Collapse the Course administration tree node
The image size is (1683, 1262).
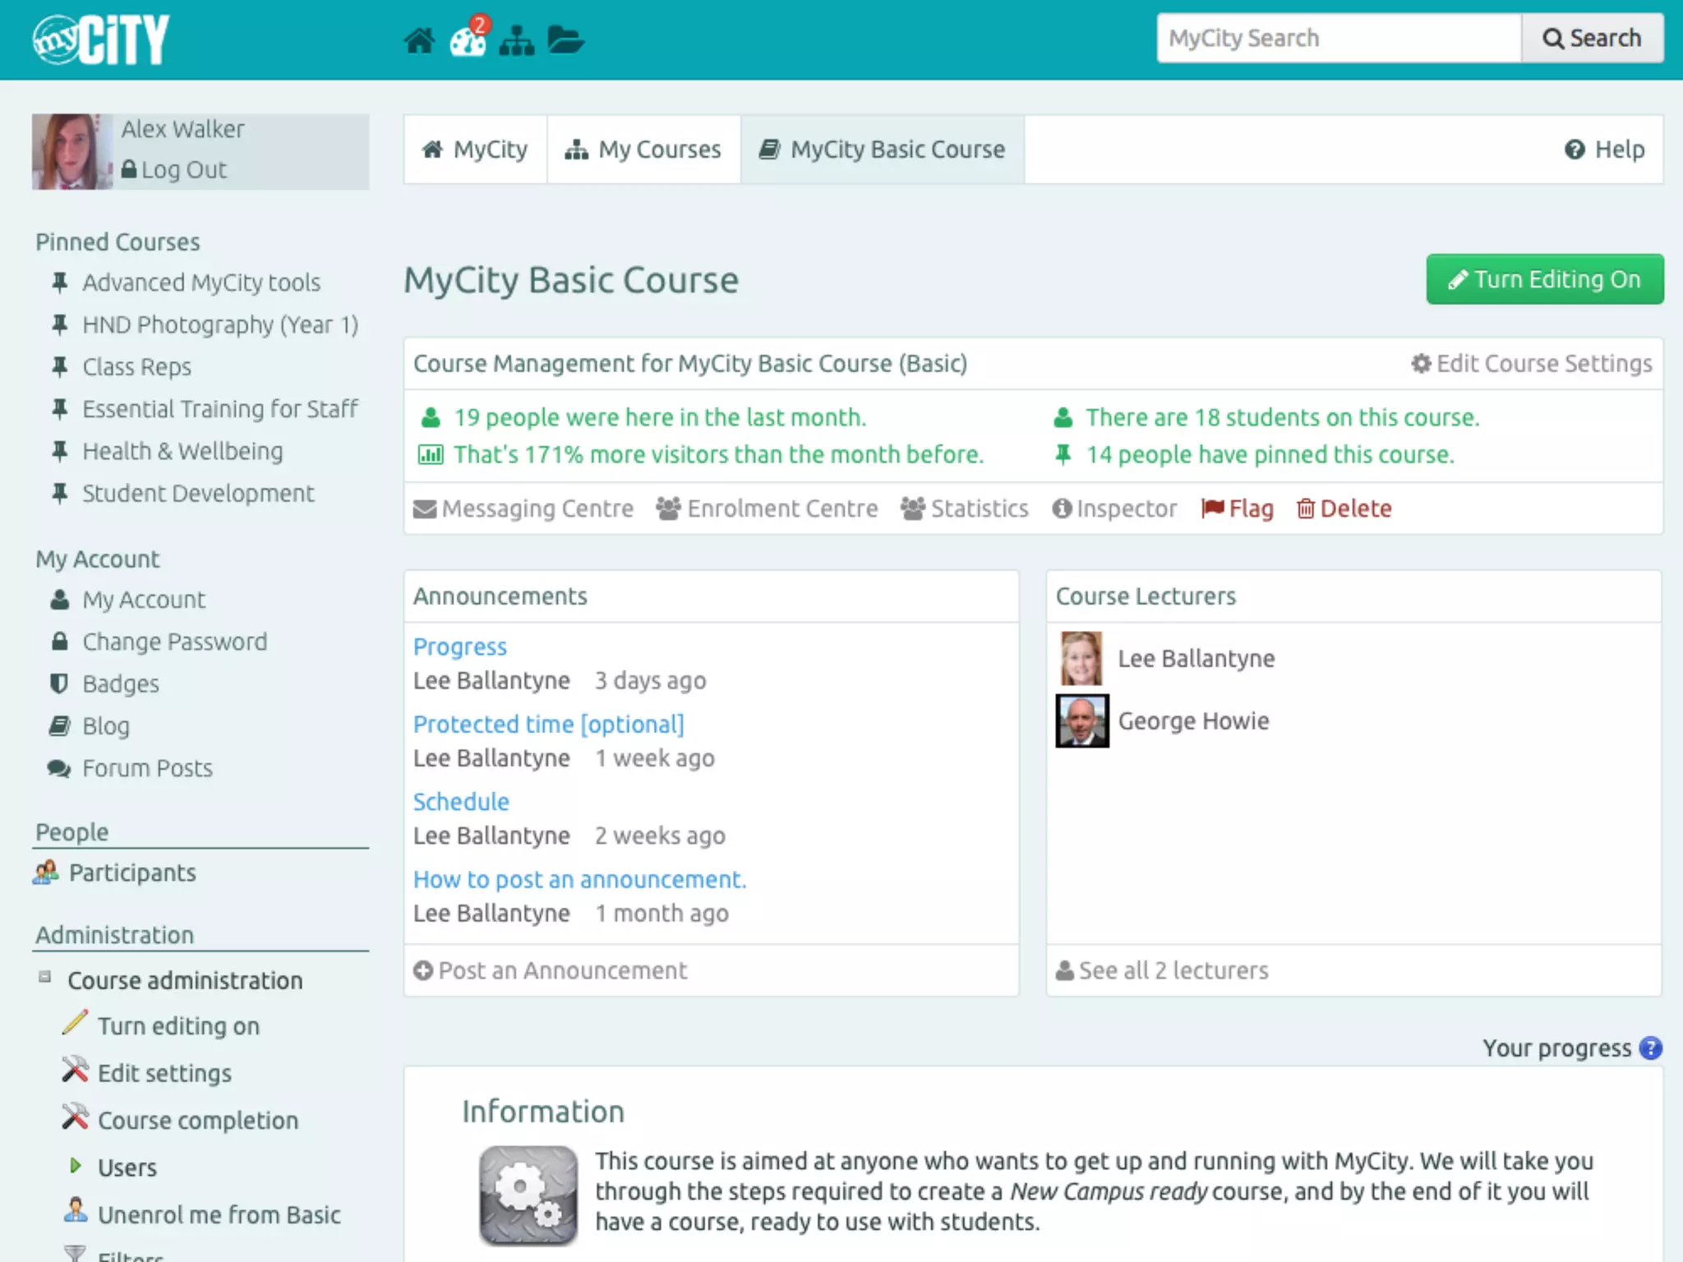coord(45,977)
